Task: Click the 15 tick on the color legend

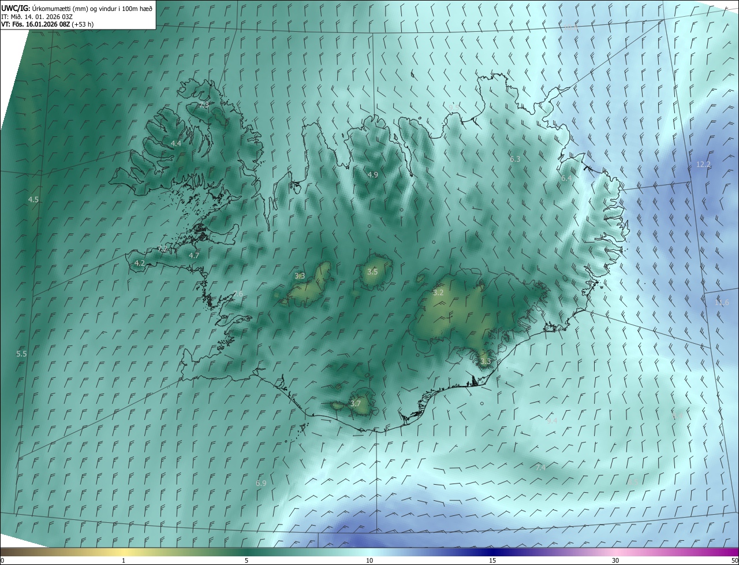Action: tap(492, 560)
